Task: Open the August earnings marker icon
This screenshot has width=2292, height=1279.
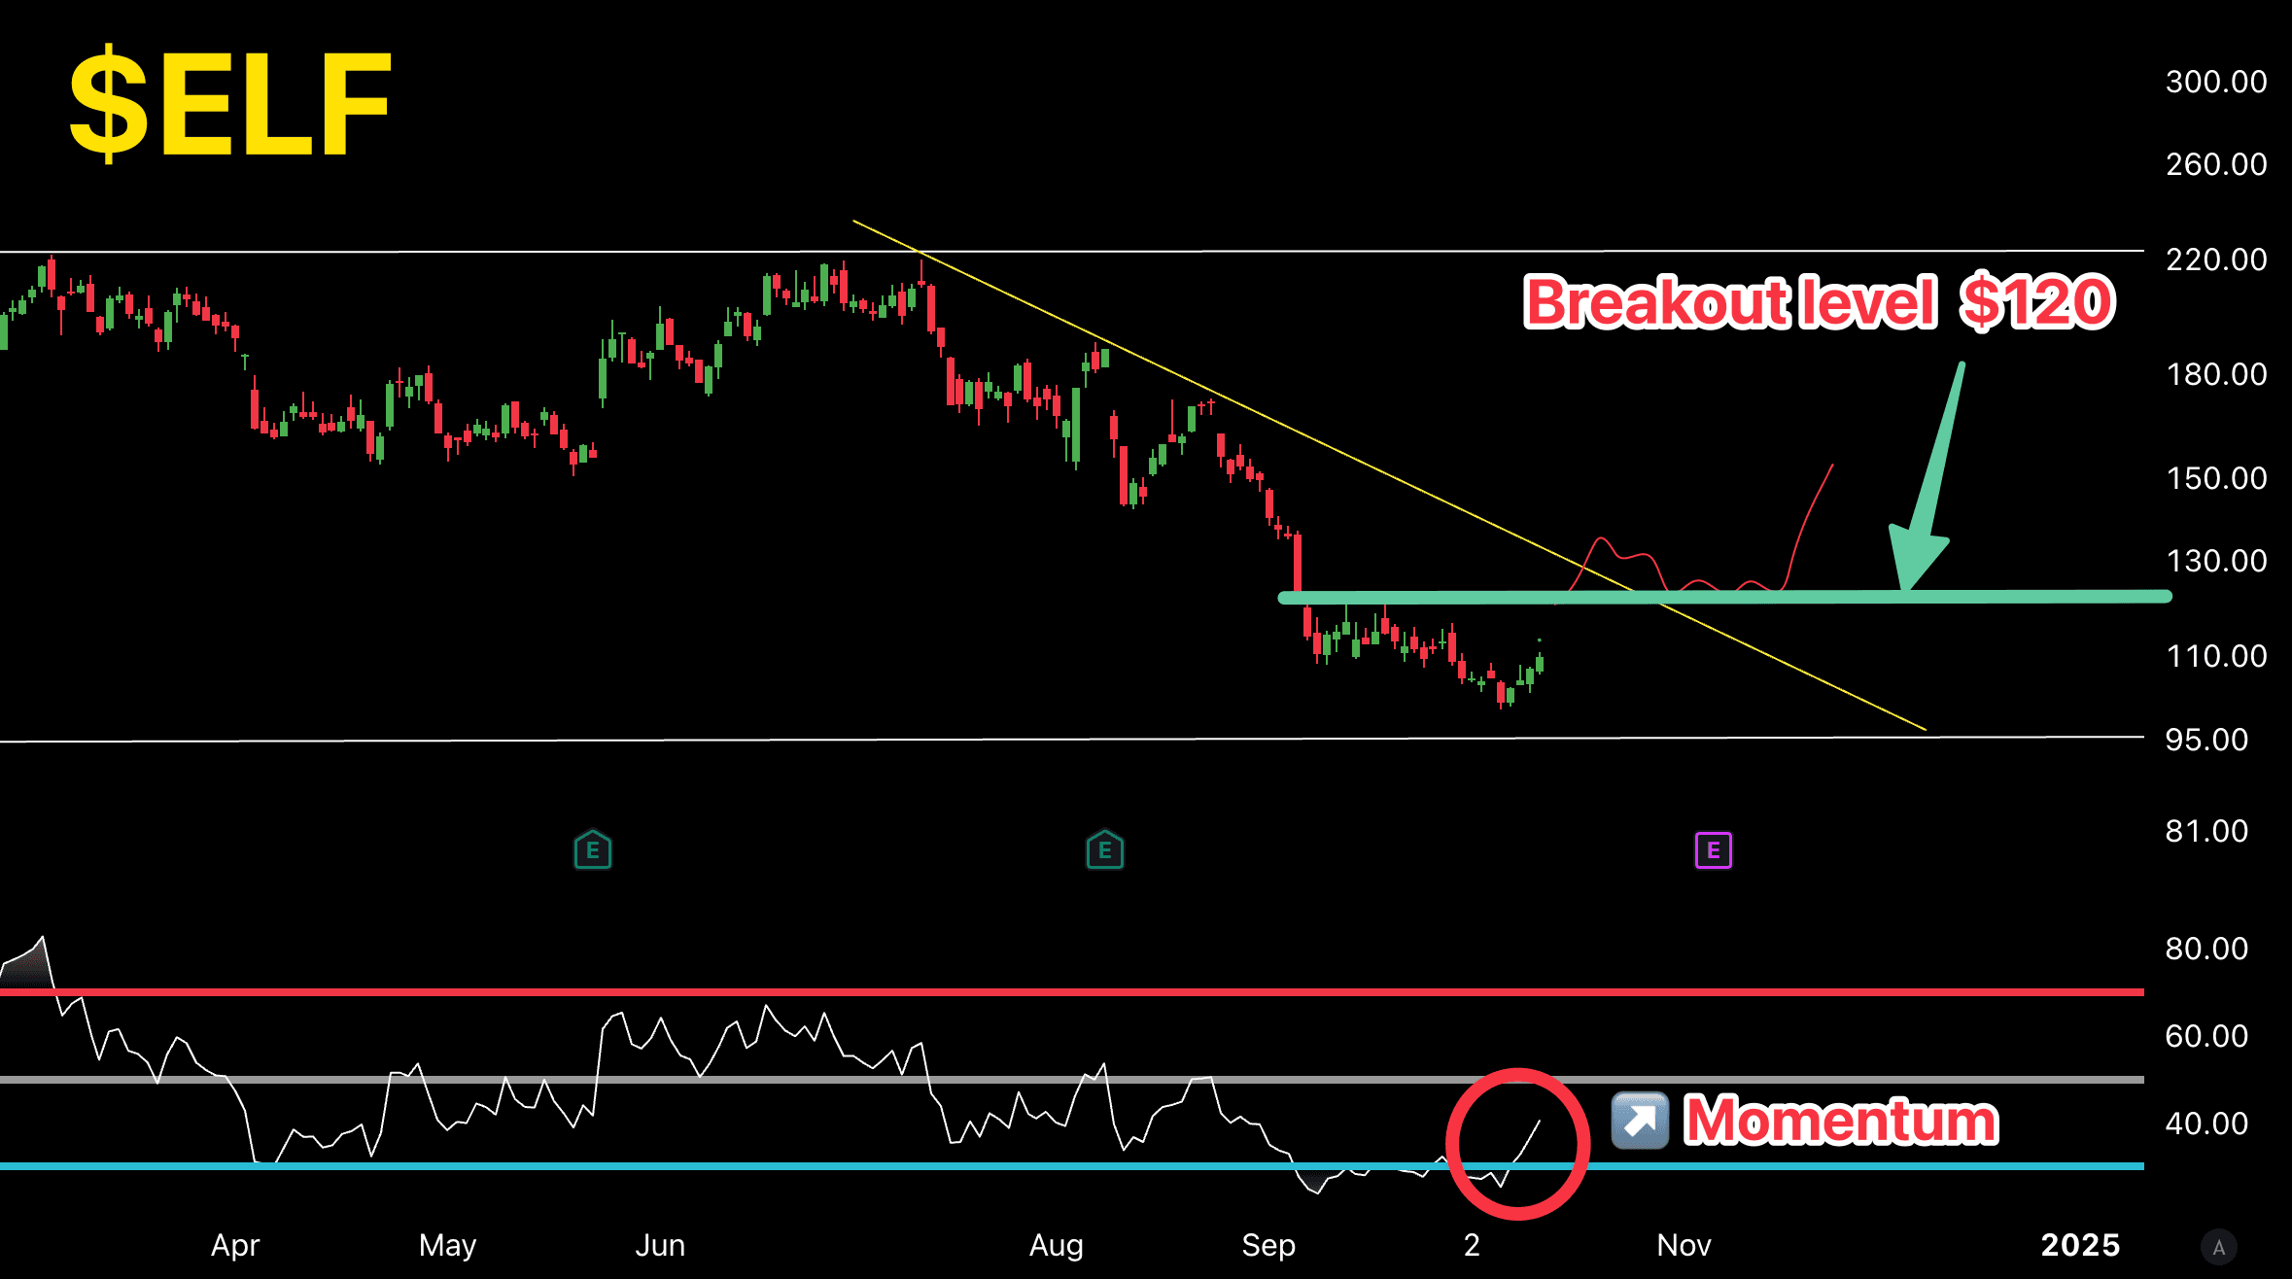Action: [1104, 849]
